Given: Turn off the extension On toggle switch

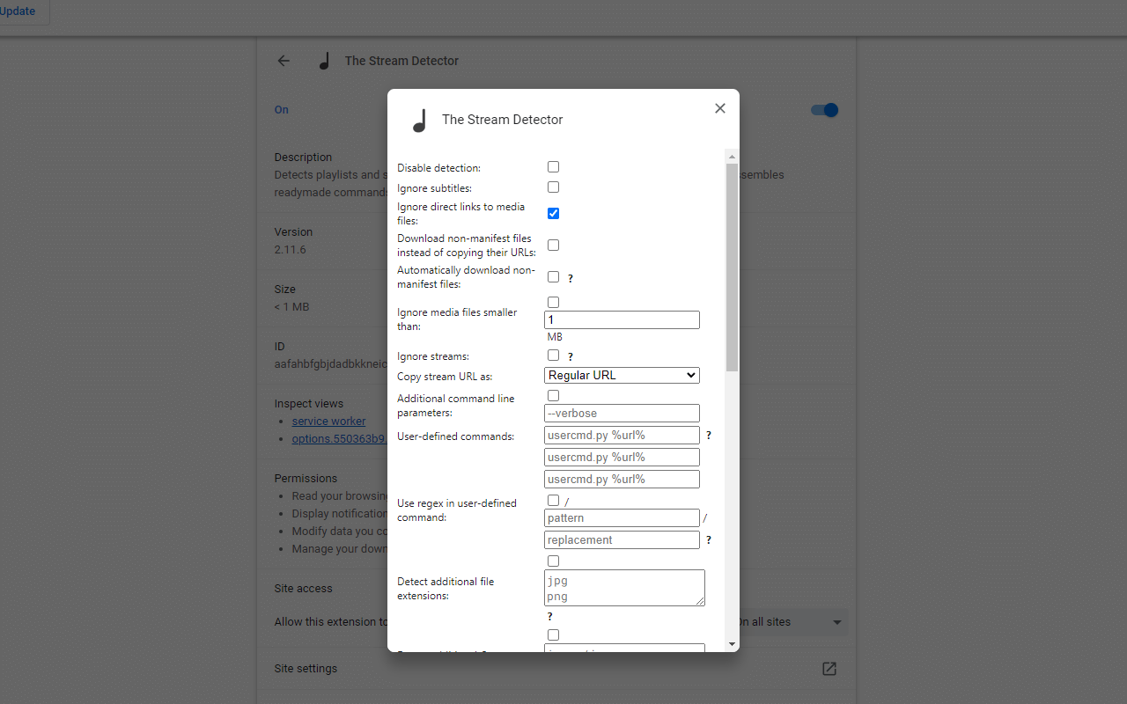Looking at the screenshot, I should tap(824, 110).
